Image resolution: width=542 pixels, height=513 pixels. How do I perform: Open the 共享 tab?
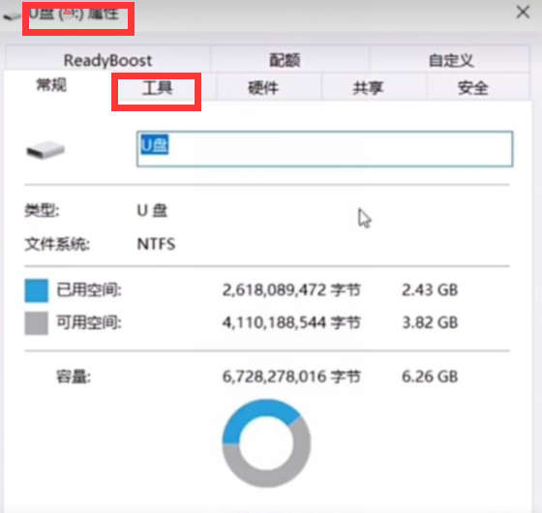coord(368,88)
